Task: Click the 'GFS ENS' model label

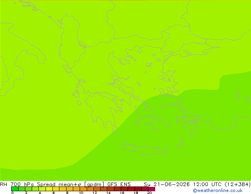Action: click(119, 184)
